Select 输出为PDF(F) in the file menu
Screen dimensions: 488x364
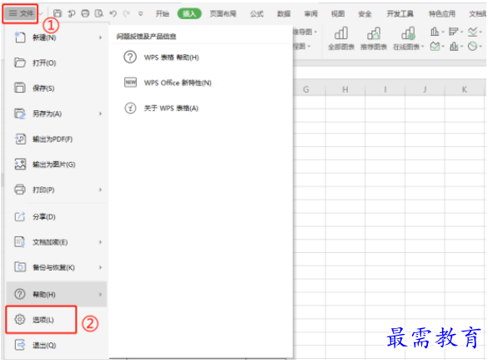[57, 139]
